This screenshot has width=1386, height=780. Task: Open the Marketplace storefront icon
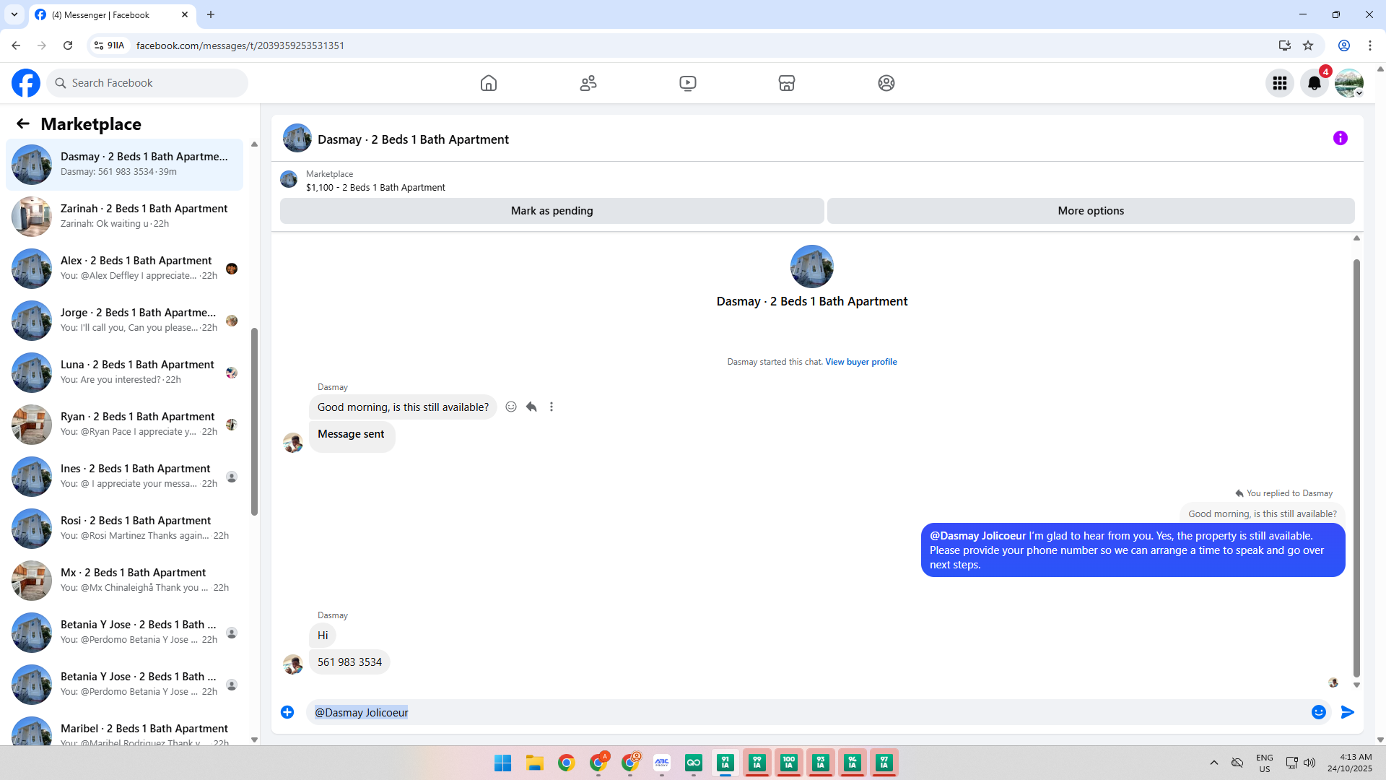787,83
